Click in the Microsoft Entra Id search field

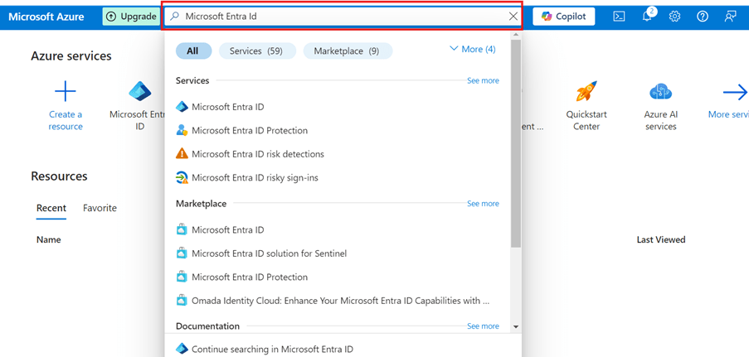tap(340, 17)
